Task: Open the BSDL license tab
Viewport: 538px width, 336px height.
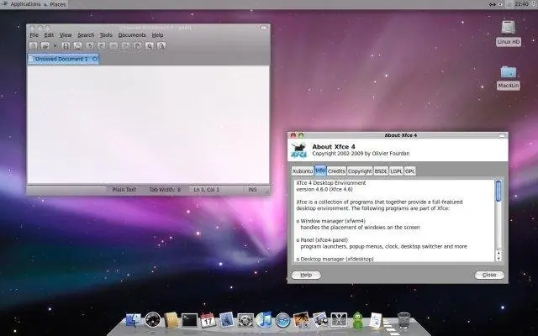Action: [381, 171]
